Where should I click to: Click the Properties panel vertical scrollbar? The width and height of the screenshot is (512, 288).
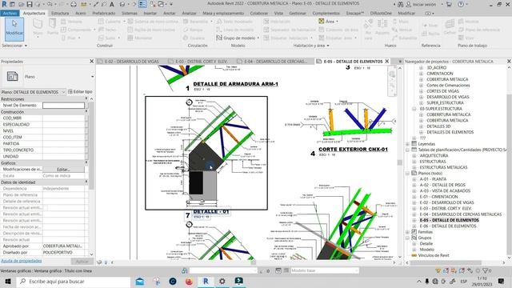91,146
